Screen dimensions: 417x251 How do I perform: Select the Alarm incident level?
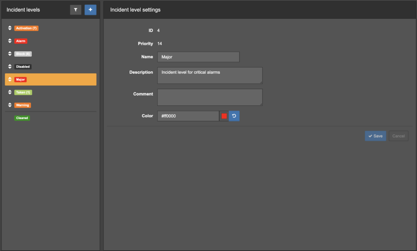tap(21, 41)
